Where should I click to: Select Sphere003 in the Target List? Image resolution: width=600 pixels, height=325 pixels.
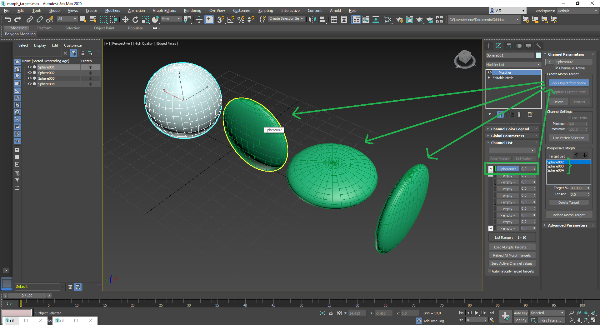(x=555, y=166)
